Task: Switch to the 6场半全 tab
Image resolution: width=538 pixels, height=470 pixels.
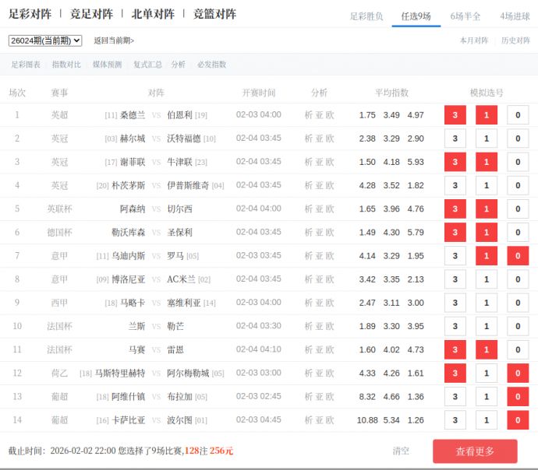Action: 465,16
